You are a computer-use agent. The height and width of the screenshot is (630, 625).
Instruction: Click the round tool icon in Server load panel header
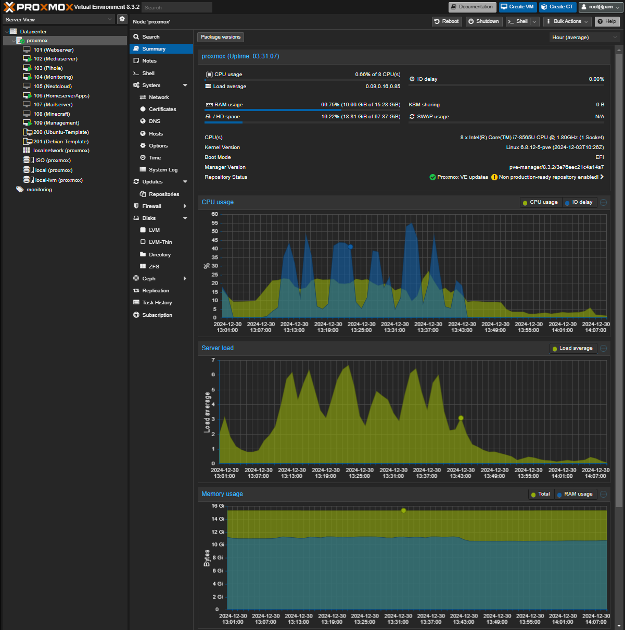point(604,348)
